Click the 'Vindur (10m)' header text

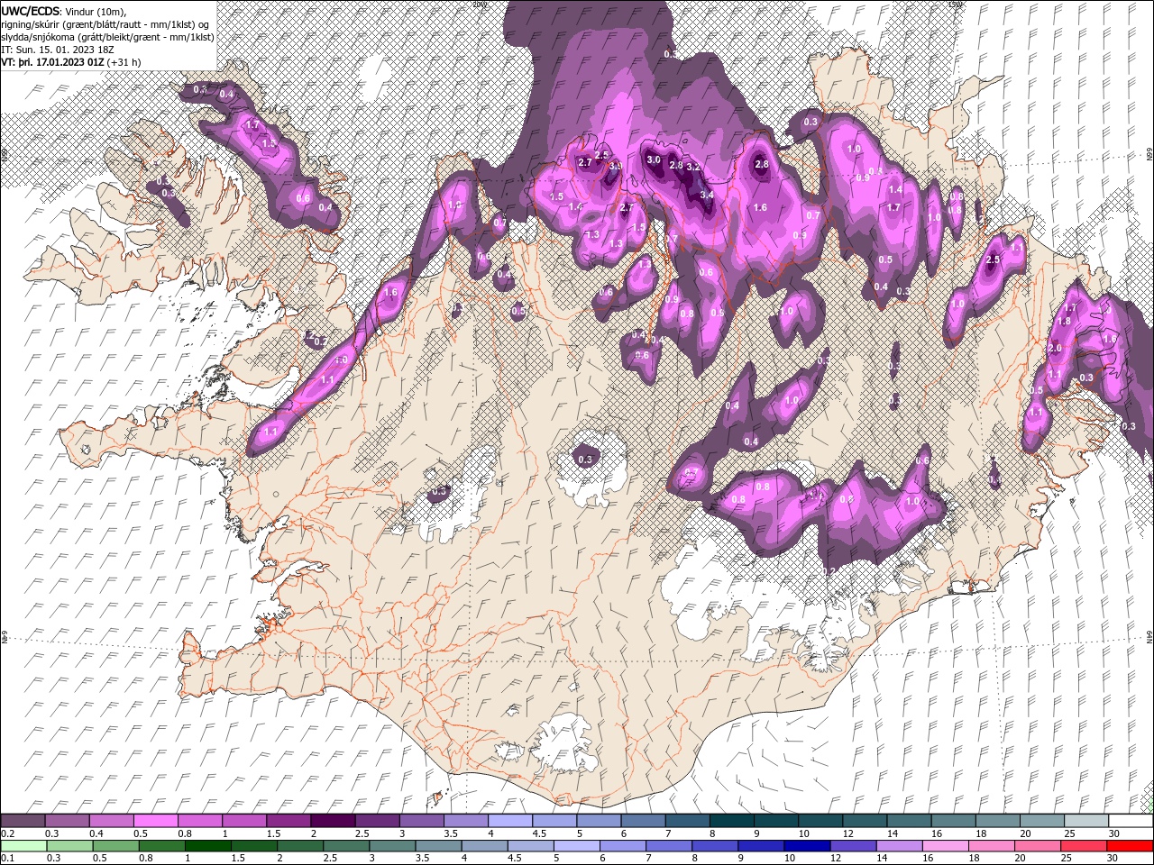(x=96, y=11)
